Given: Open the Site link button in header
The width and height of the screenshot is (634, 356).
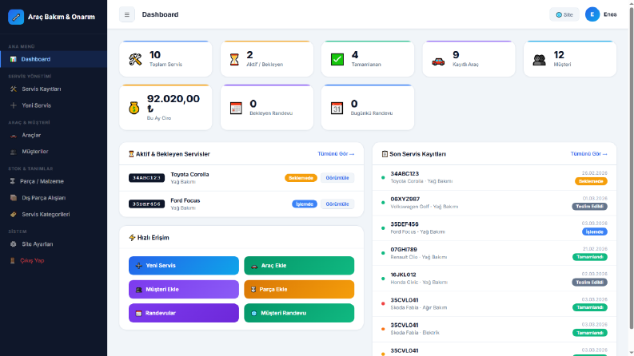Looking at the screenshot, I should pos(564,14).
